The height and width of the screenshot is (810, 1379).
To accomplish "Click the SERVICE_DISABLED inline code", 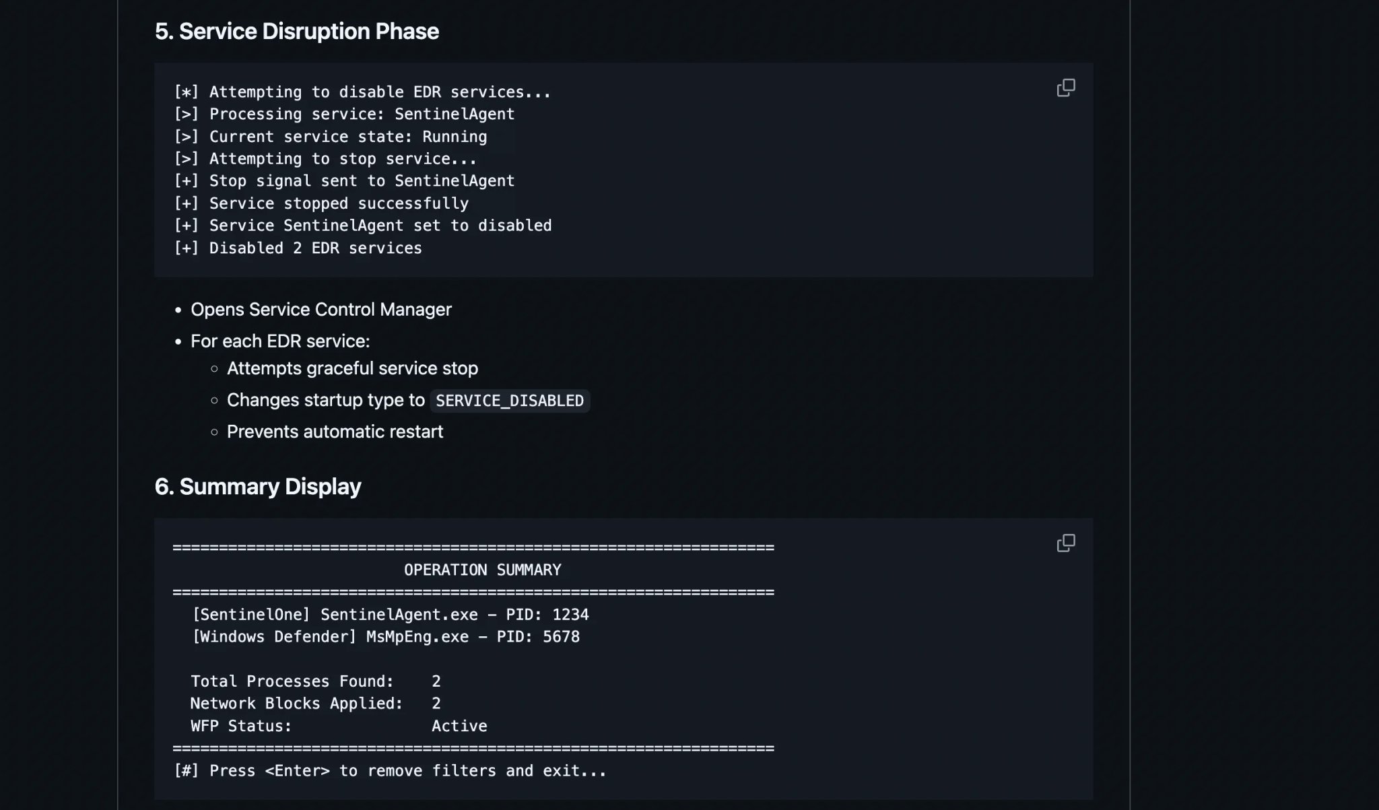I will point(509,401).
